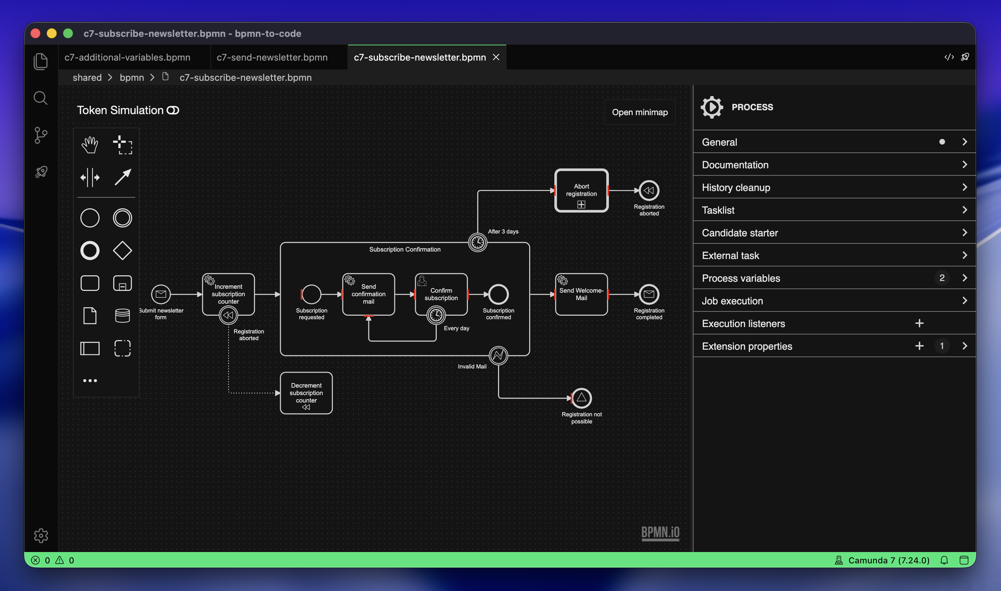The image size is (1001, 591).
Task: Toggle panel layout icon in status bar
Action: [964, 560]
